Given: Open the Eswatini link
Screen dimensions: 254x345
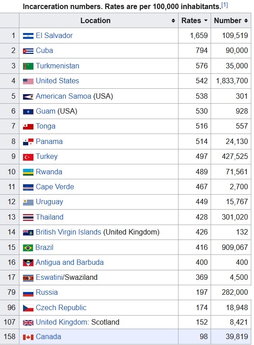Looking at the screenshot, I should pos(49,277).
